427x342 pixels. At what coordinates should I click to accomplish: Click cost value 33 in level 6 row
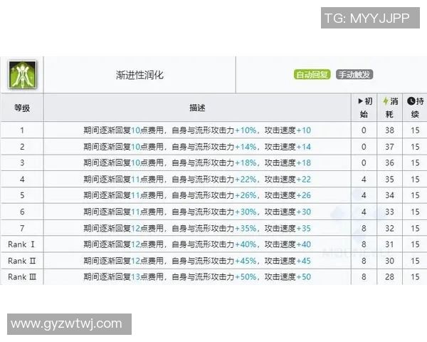[x=389, y=212]
